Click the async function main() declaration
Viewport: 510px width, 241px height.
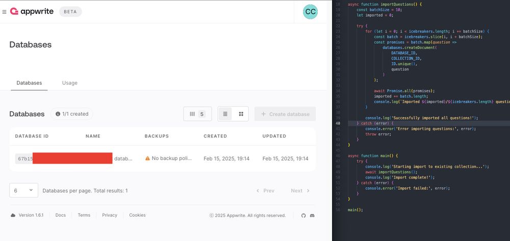[x=373, y=156]
